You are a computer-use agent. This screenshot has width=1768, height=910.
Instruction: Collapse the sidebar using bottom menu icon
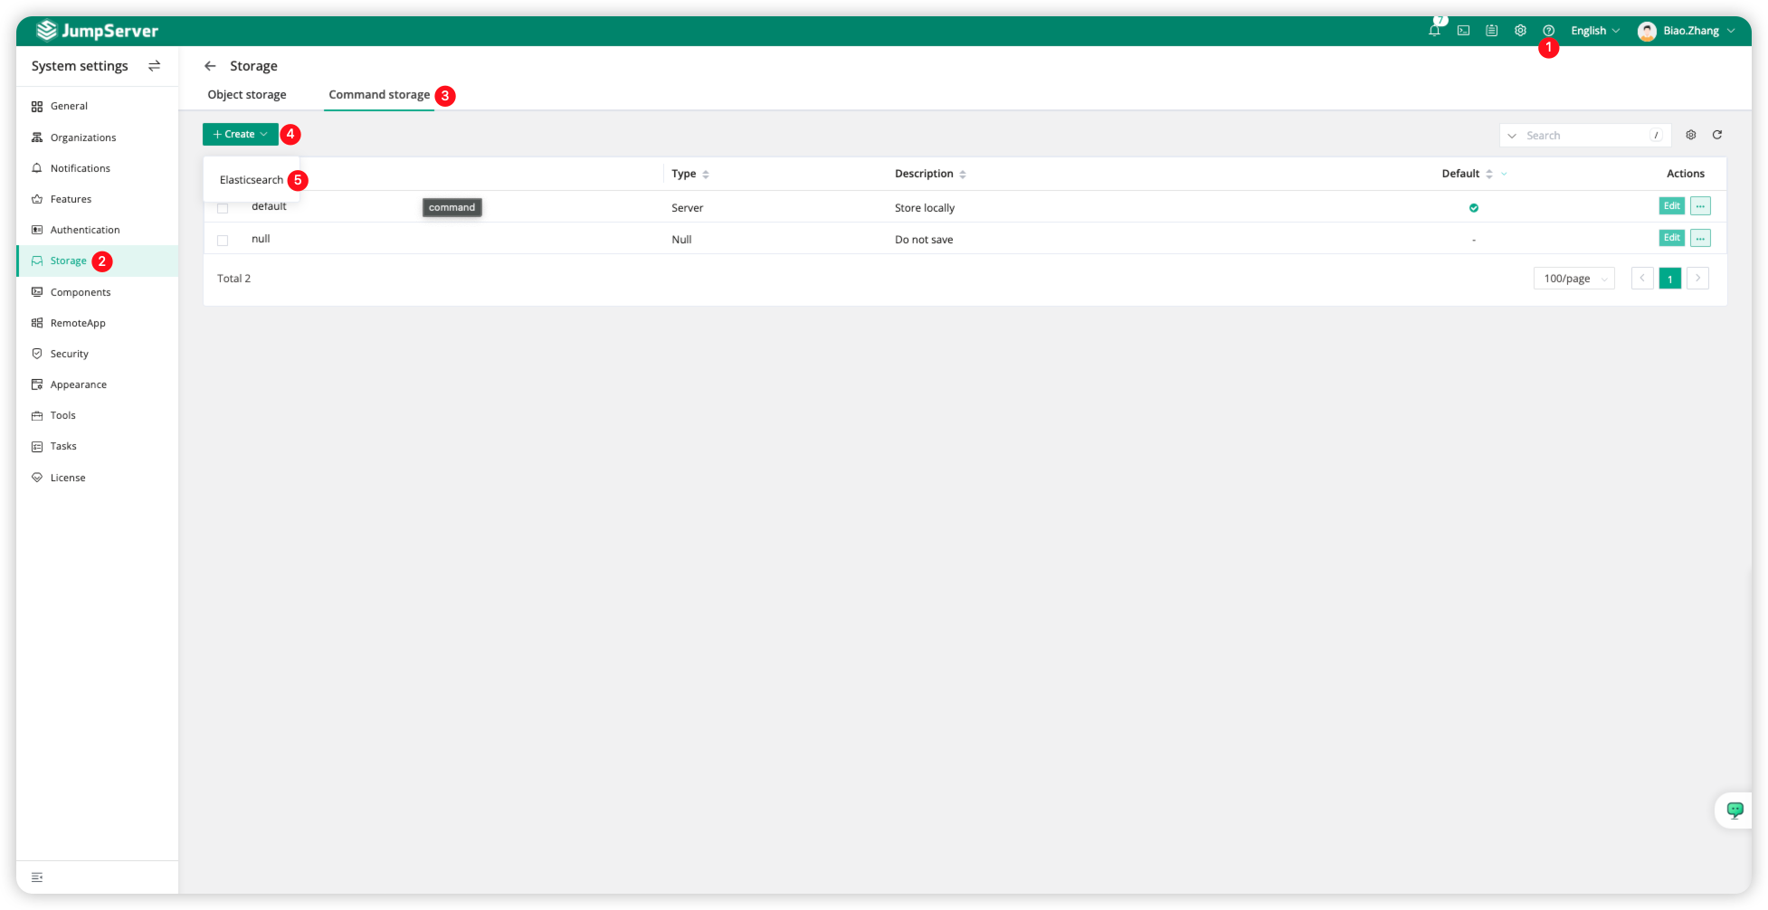[x=37, y=877]
